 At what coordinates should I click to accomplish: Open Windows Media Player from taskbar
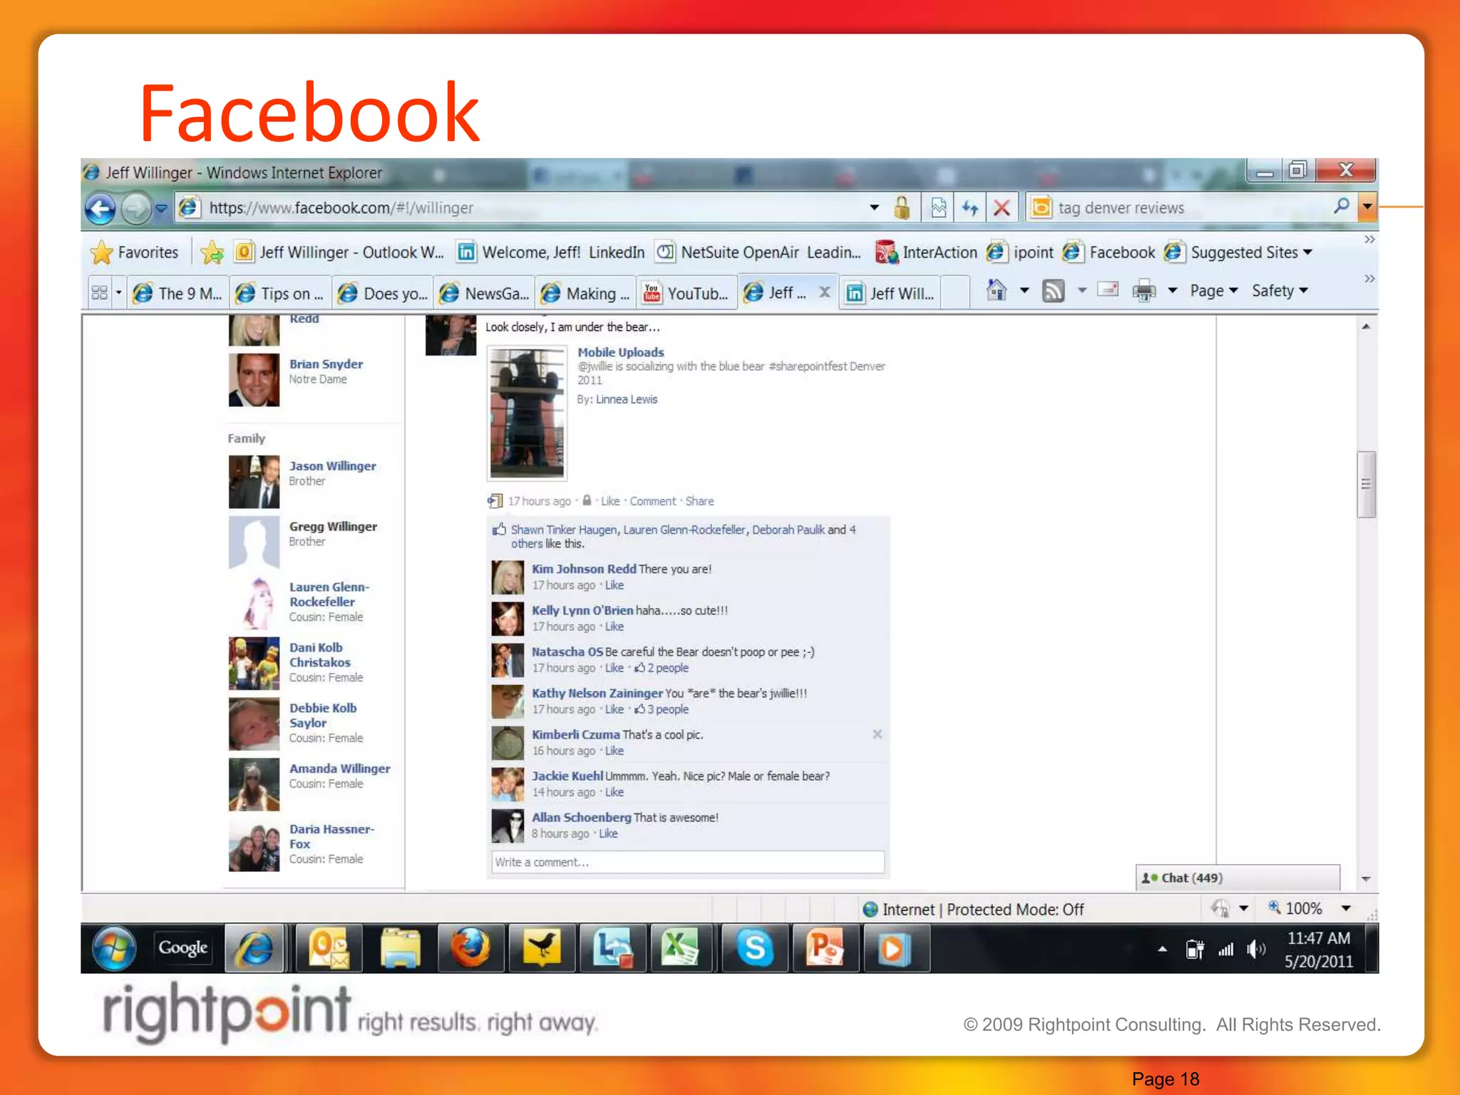pos(895,949)
